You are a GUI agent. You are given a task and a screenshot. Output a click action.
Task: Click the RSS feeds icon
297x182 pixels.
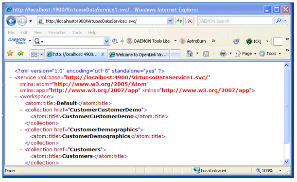[206, 54]
